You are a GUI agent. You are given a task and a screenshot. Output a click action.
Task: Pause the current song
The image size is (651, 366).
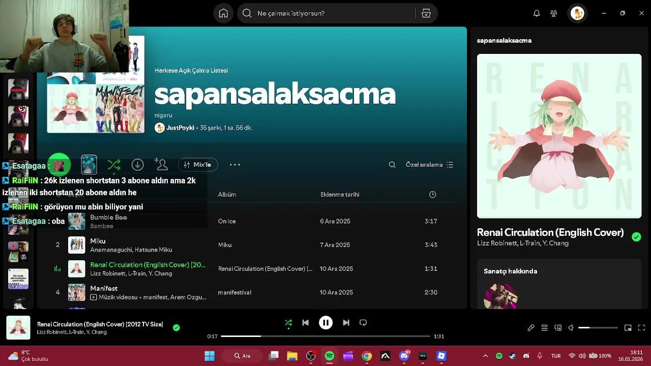point(325,322)
